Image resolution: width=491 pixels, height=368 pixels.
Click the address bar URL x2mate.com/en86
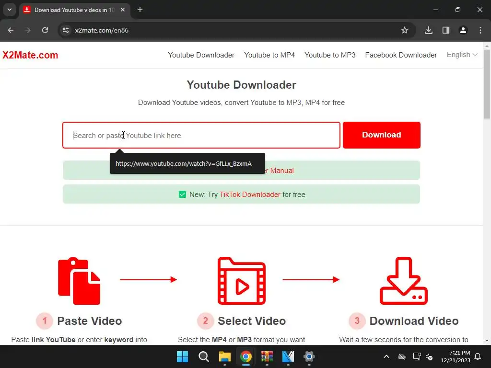[102, 30]
